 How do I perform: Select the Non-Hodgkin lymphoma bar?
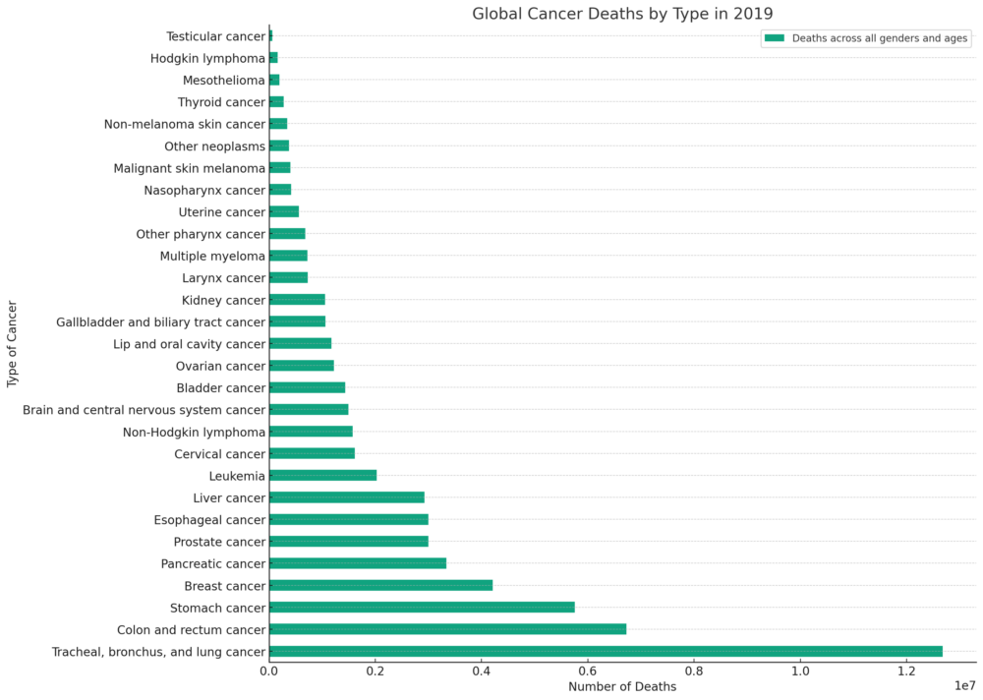coord(311,432)
